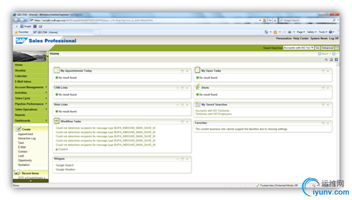Click the Read Mail envelope icon
This screenshot has width=352, height=200.
click(x=284, y=32)
